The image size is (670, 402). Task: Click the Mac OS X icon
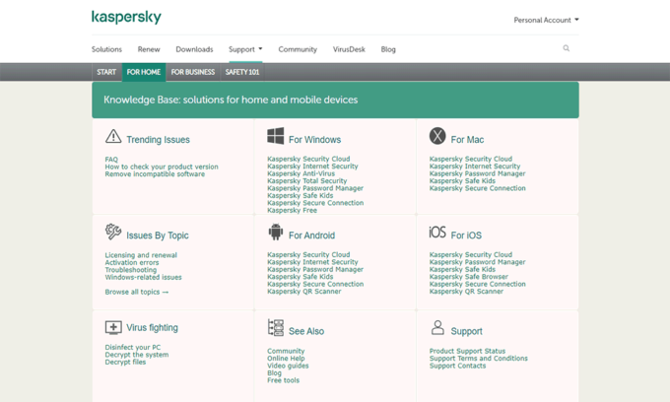pyautogui.click(x=437, y=136)
